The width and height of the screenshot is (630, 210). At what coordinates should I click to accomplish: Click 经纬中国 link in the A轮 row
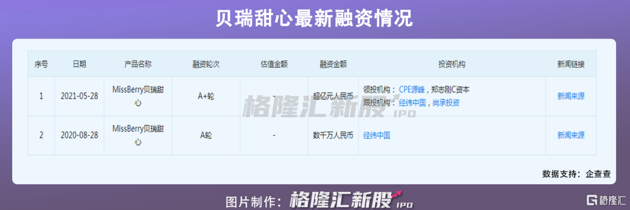click(x=376, y=135)
